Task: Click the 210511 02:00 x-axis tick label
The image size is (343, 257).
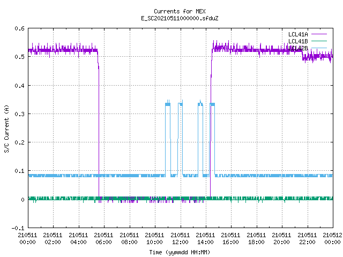Action: 53,239
